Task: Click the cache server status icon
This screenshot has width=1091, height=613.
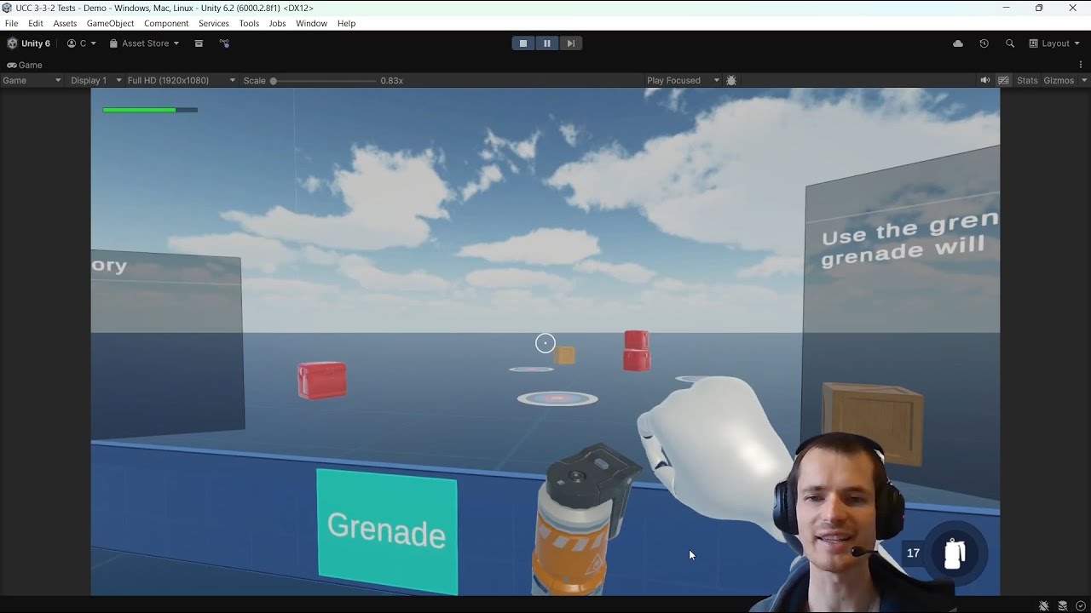Action: click(x=1063, y=605)
